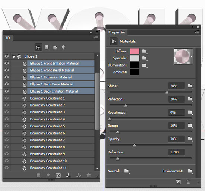
Task: Select the 3D panel tab
Action: tap(7, 38)
